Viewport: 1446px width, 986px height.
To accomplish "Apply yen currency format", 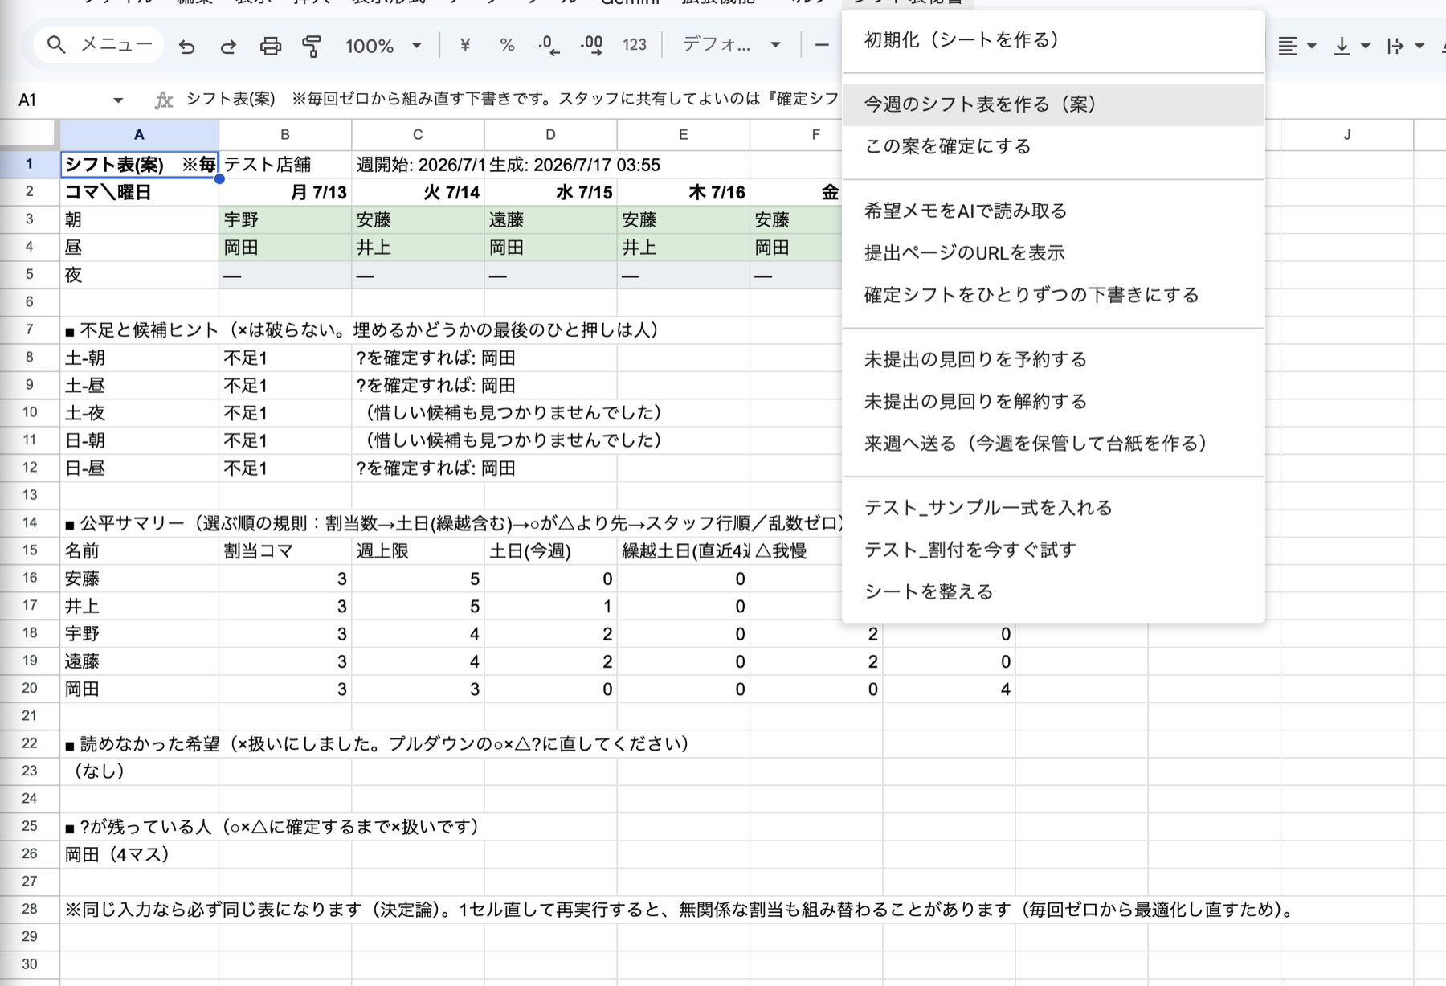I will tap(464, 46).
